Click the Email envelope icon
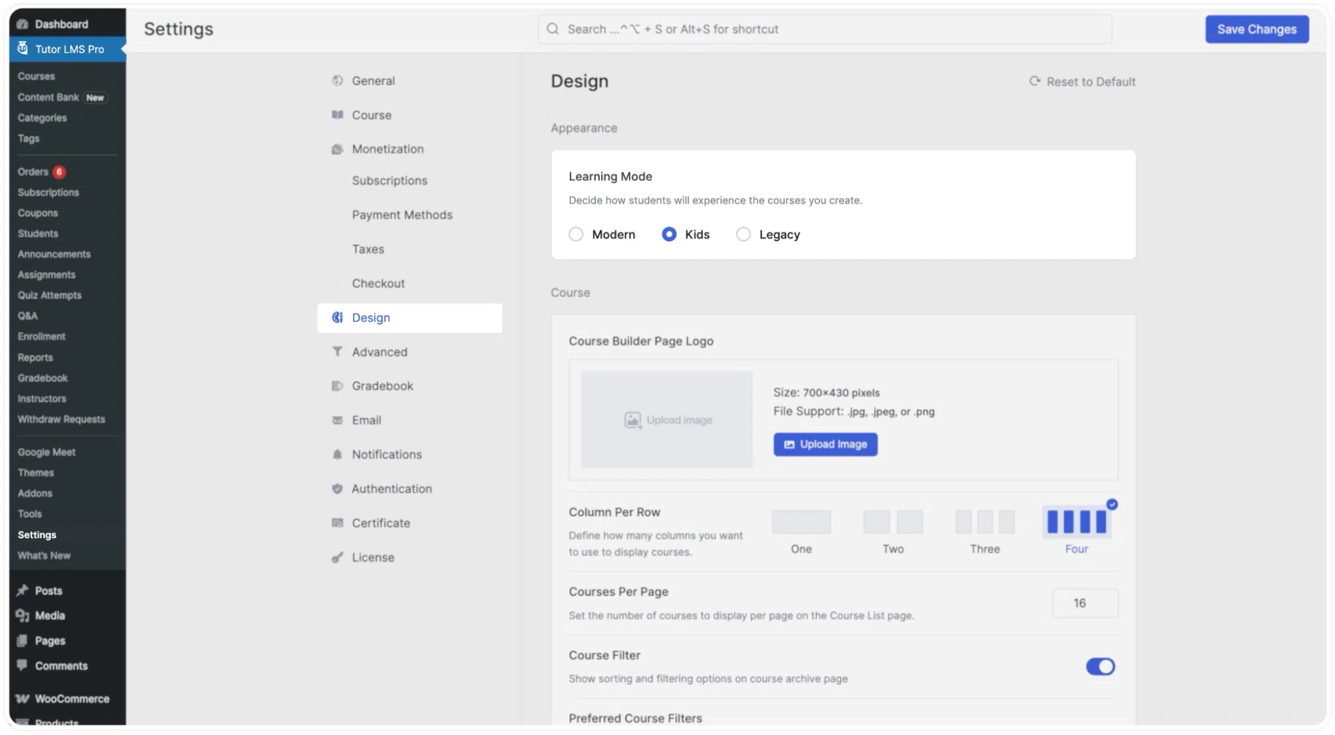The image size is (1335, 735). [337, 420]
